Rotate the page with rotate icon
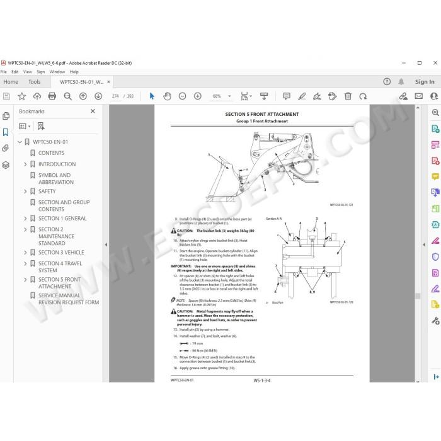 tap(363, 96)
